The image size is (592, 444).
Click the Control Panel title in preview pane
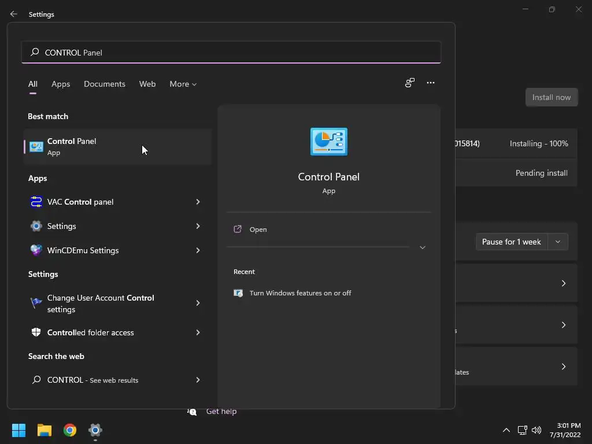(329, 177)
